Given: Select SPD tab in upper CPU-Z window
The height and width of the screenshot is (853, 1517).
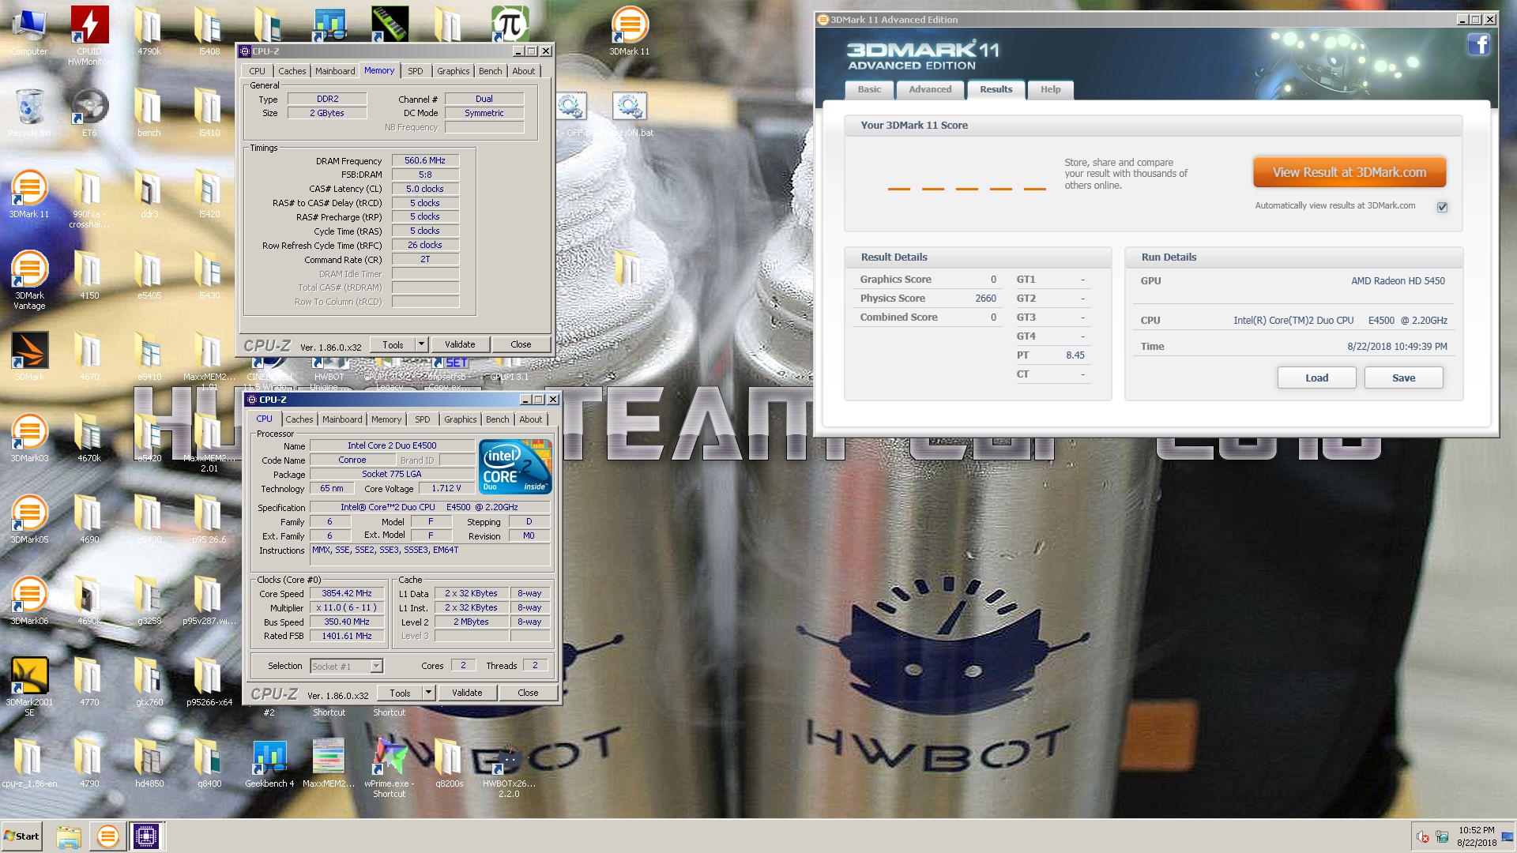Looking at the screenshot, I should coord(416,71).
